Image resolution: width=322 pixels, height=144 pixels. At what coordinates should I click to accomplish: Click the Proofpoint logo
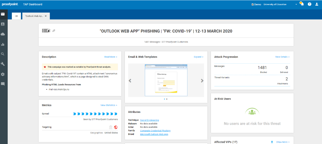pos(10,4)
